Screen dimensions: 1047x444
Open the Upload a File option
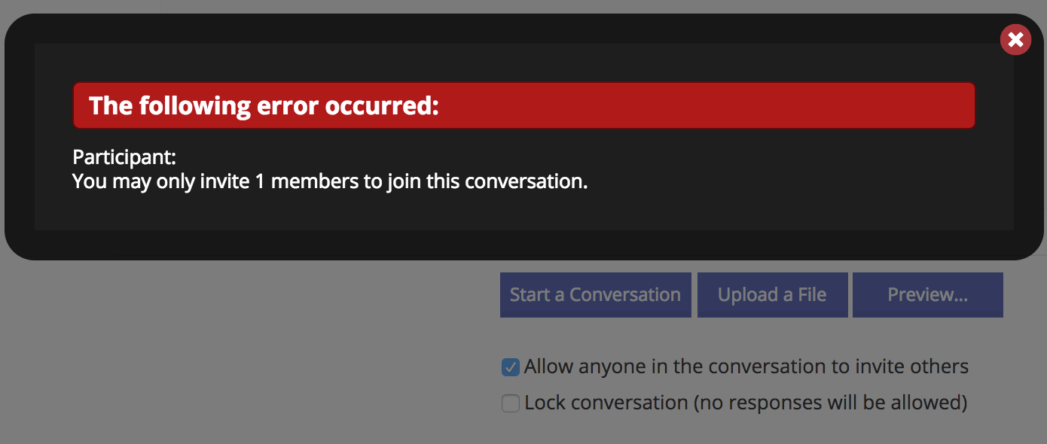point(772,295)
